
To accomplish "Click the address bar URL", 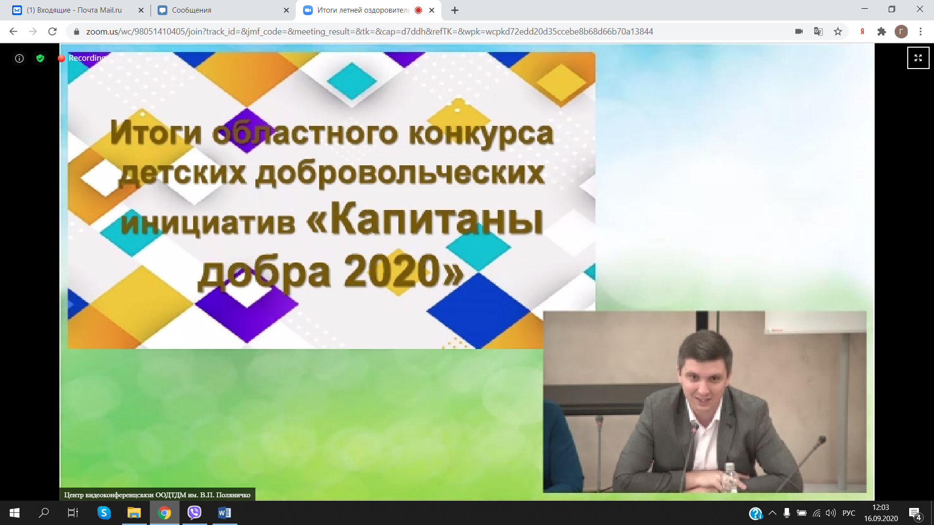I will [369, 32].
